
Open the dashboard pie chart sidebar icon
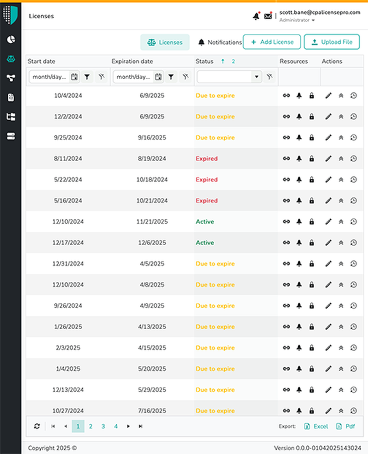pos(11,40)
